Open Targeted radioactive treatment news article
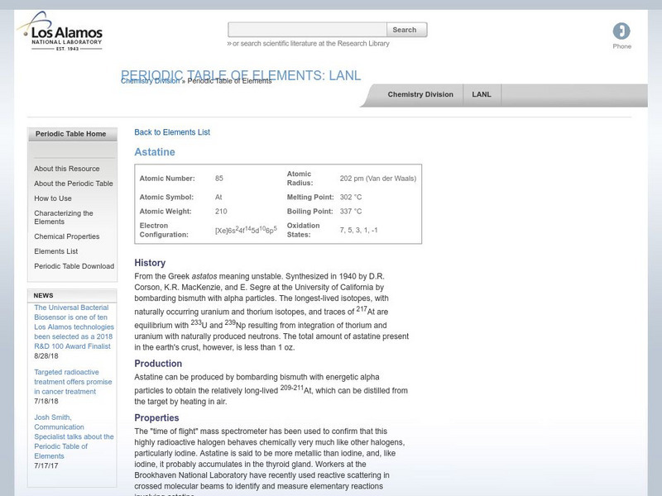This screenshot has width=662, height=496. coord(73,382)
